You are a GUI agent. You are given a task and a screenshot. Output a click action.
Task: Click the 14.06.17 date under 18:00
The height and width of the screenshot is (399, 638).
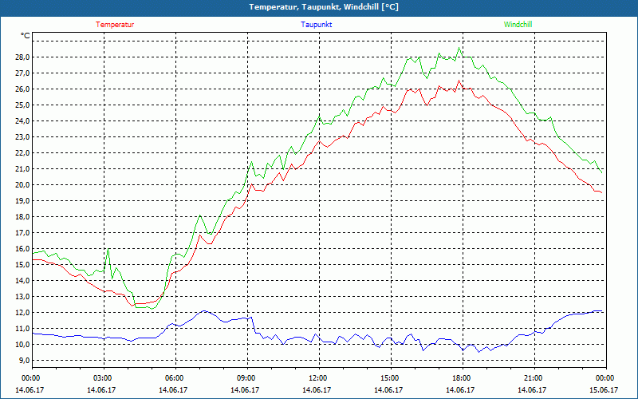[x=460, y=390]
